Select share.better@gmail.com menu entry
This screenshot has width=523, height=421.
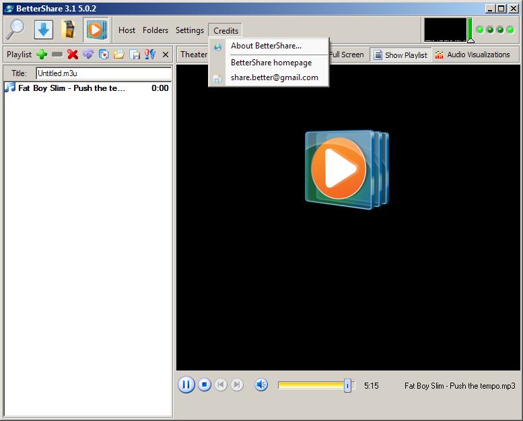tap(269, 77)
